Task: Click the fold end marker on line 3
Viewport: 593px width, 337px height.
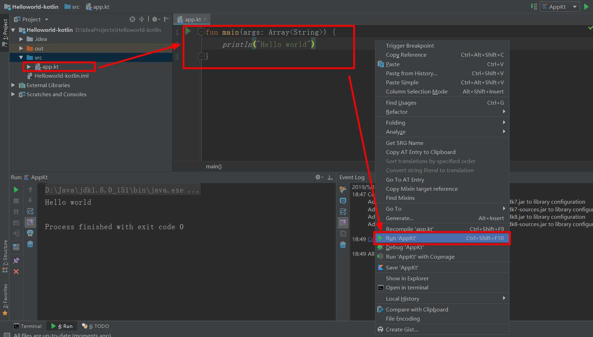Action: [x=201, y=56]
